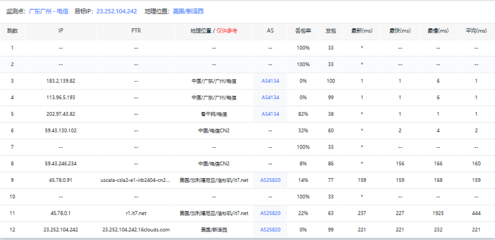
Task: Click average value 444 in hop 11
Action: [476, 213]
